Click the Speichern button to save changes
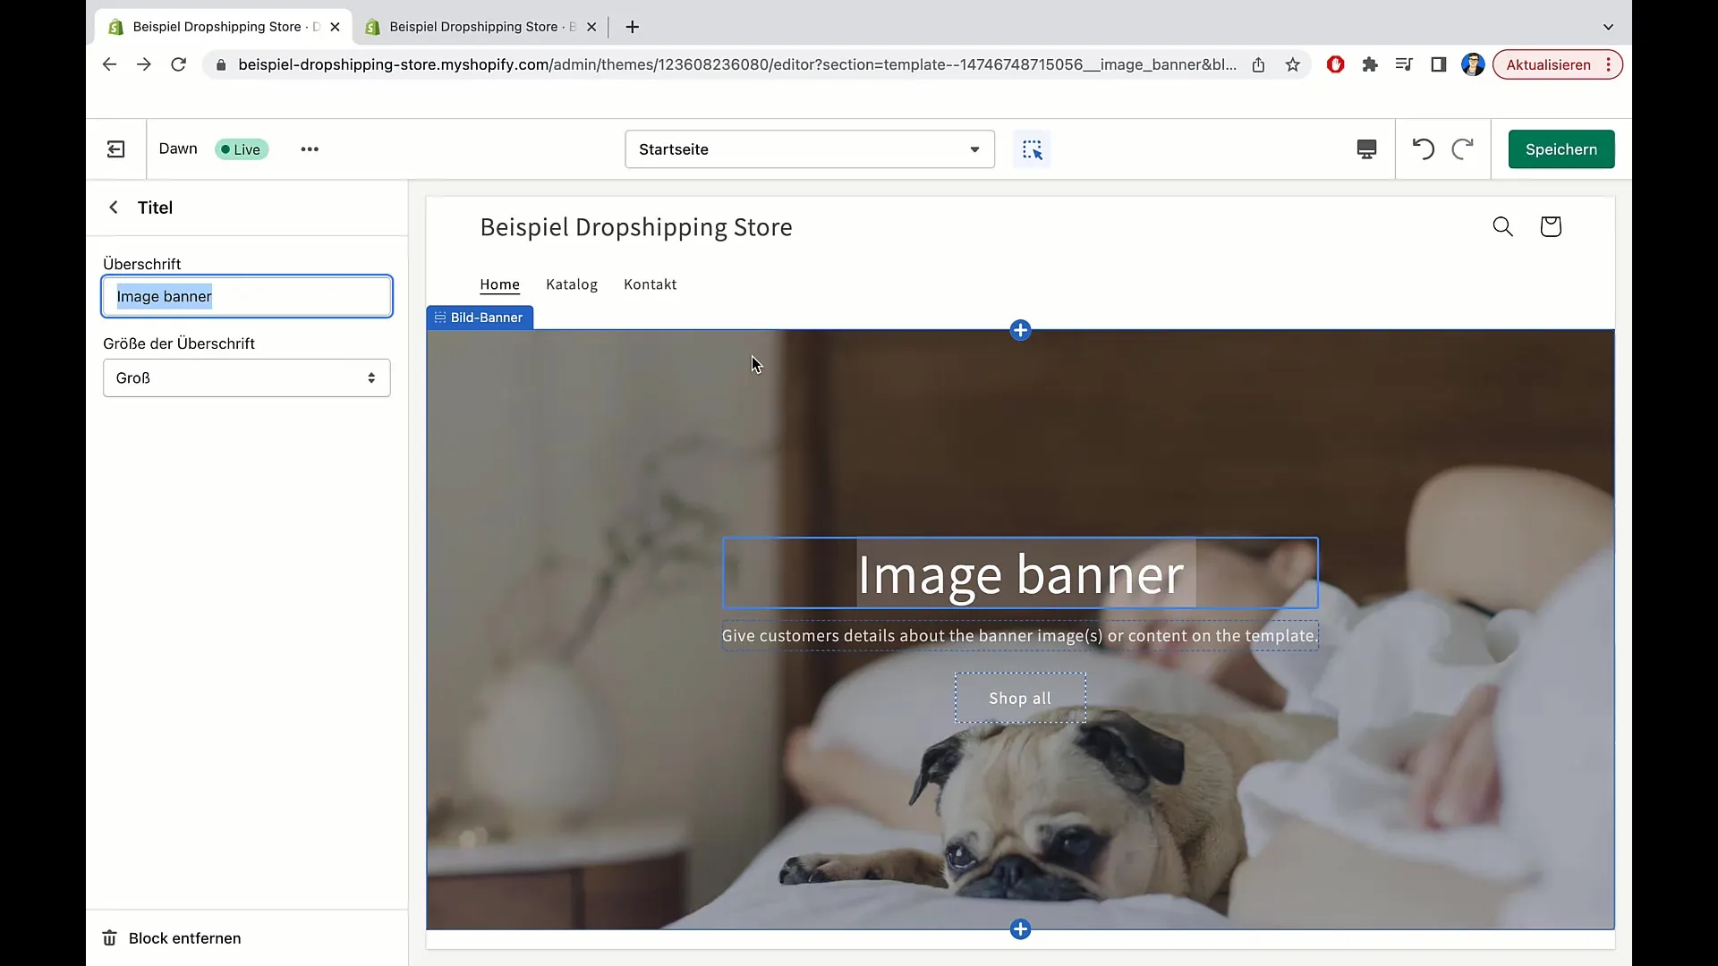The height and width of the screenshot is (966, 1718). click(1561, 148)
